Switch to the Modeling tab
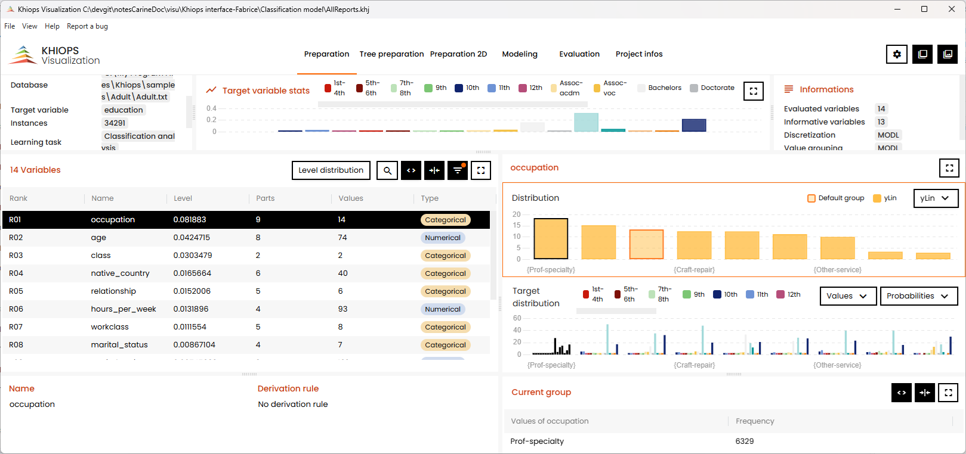966x454 pixels. [x=520, y=54]
